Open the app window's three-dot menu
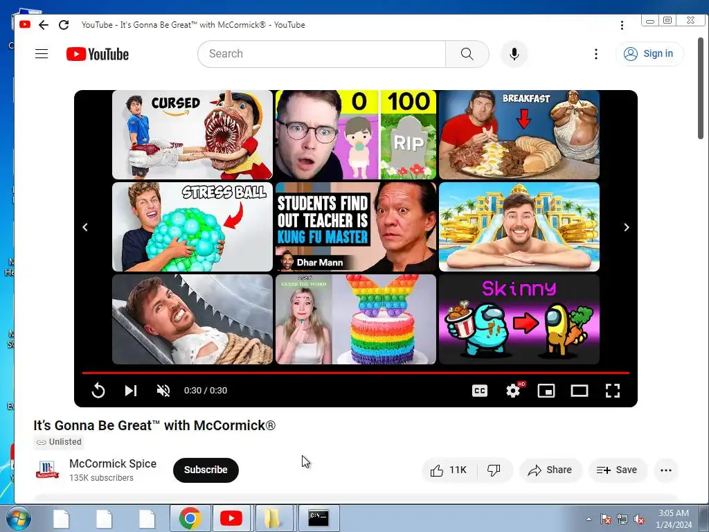 (622, 25)
